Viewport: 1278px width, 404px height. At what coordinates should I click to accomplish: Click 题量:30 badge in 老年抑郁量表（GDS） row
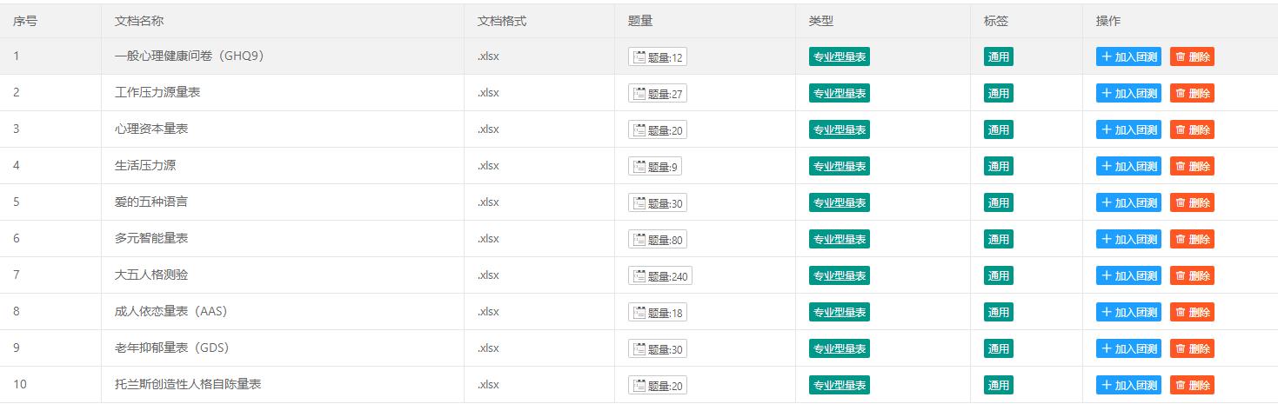coord(658,349)
